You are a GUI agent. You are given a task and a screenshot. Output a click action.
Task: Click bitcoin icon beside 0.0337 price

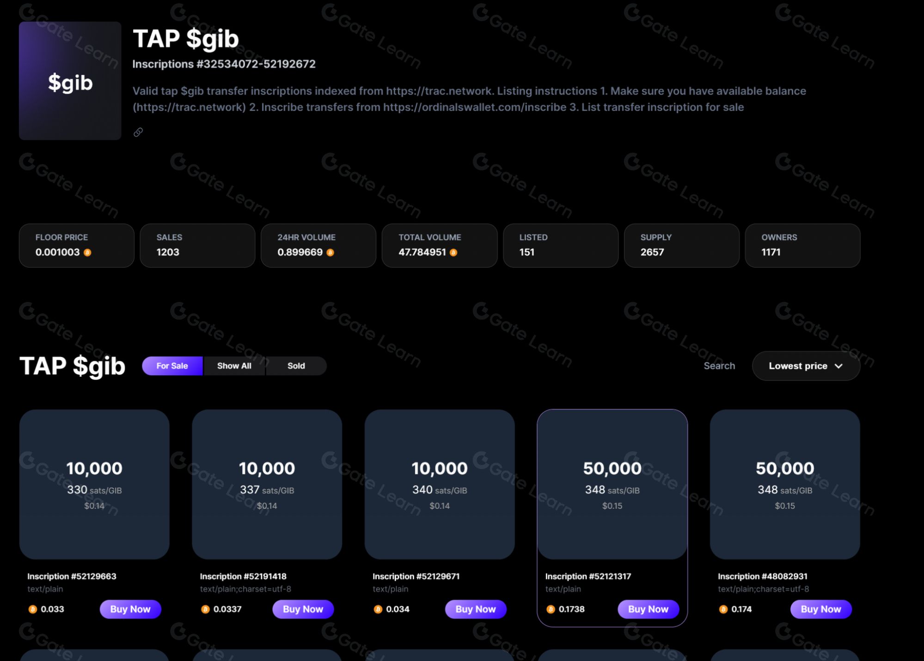pos(205,609)
